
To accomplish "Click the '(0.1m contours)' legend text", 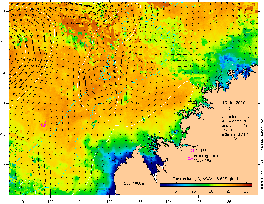I will tap(235, 121).
